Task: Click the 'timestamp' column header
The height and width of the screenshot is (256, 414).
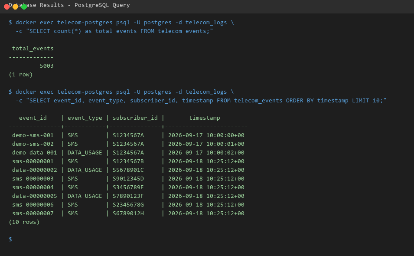Action: pos(204,118)
